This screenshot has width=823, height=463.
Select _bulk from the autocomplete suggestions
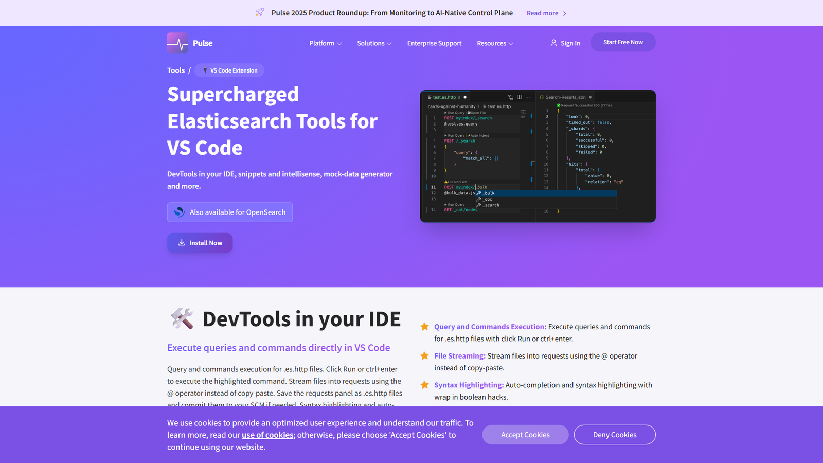coord(488,193)
